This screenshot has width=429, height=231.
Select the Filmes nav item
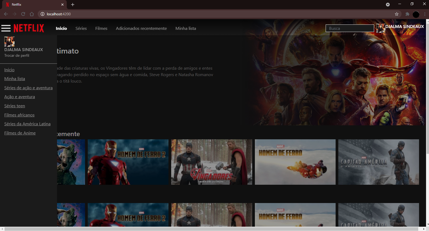point(101,28)
